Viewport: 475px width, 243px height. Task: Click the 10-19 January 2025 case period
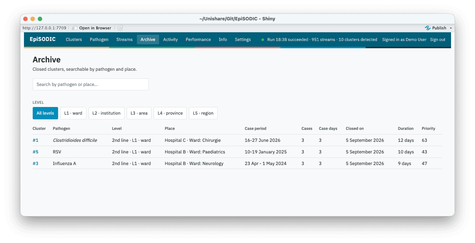(x=265, y=152)
